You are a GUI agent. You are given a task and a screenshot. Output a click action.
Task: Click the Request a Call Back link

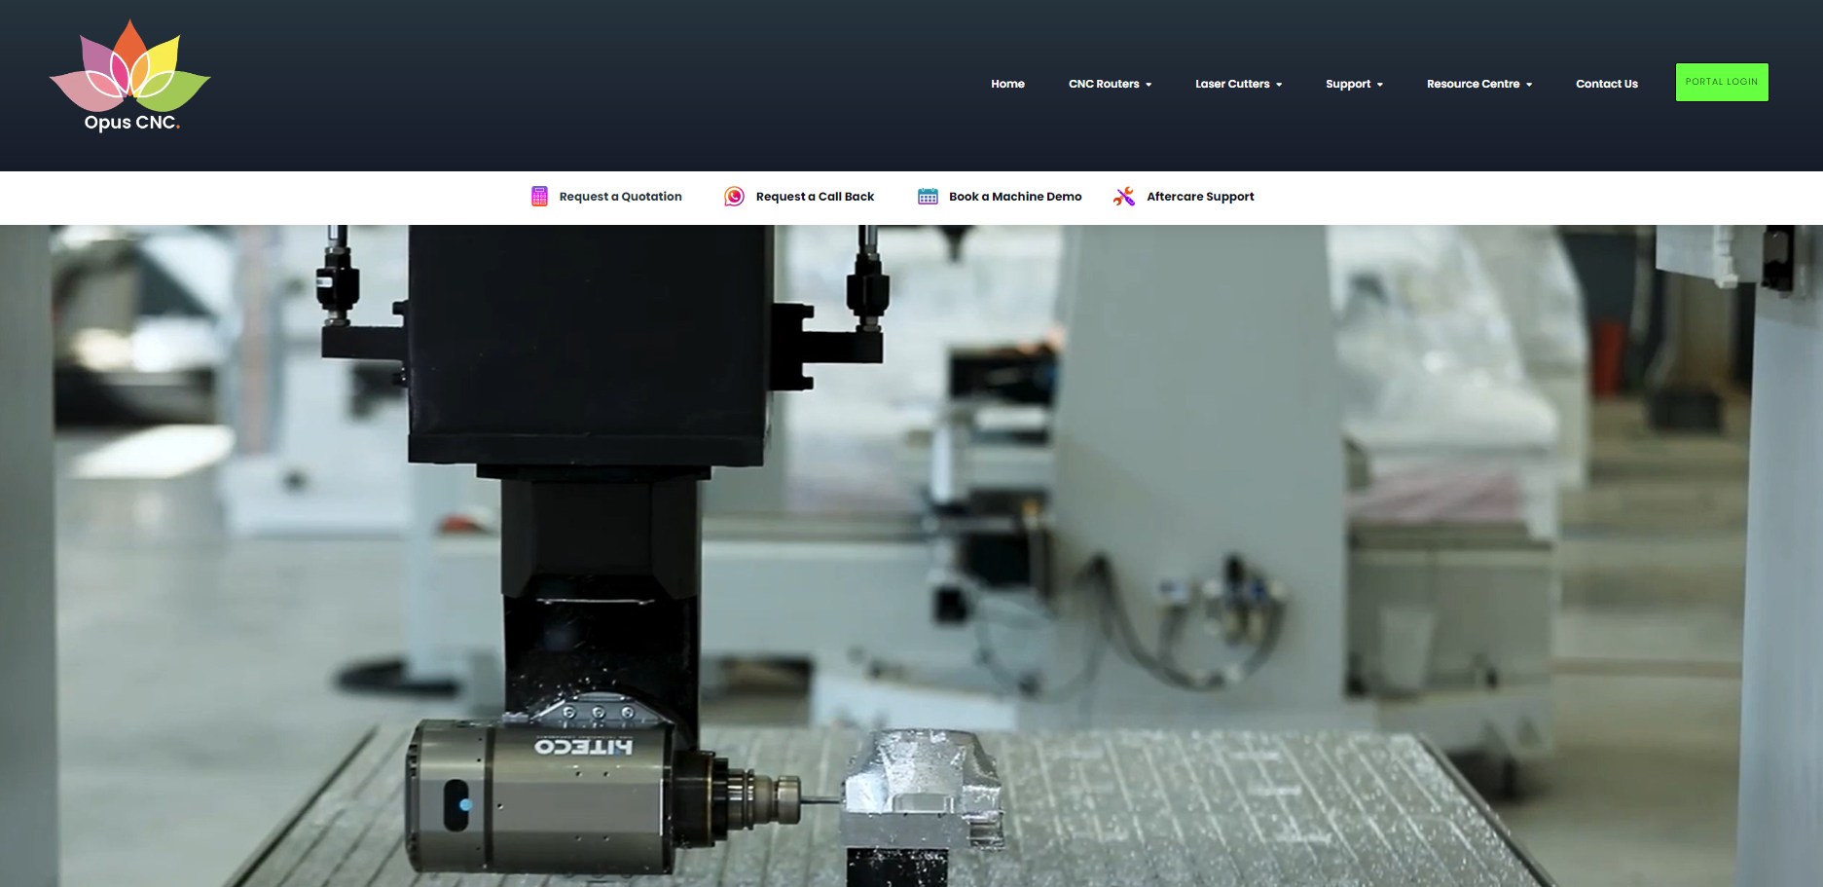click(815, 196)
